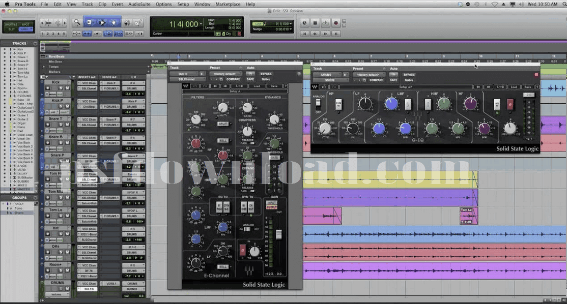Open the Clip menu

pyautogui.click(x=102, y=5)
